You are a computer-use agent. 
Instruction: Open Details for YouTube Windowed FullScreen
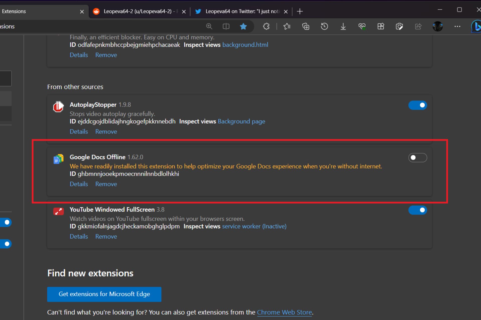[x=79, y=236]
